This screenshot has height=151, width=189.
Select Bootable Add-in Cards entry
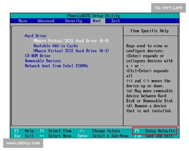click(55, 46)
